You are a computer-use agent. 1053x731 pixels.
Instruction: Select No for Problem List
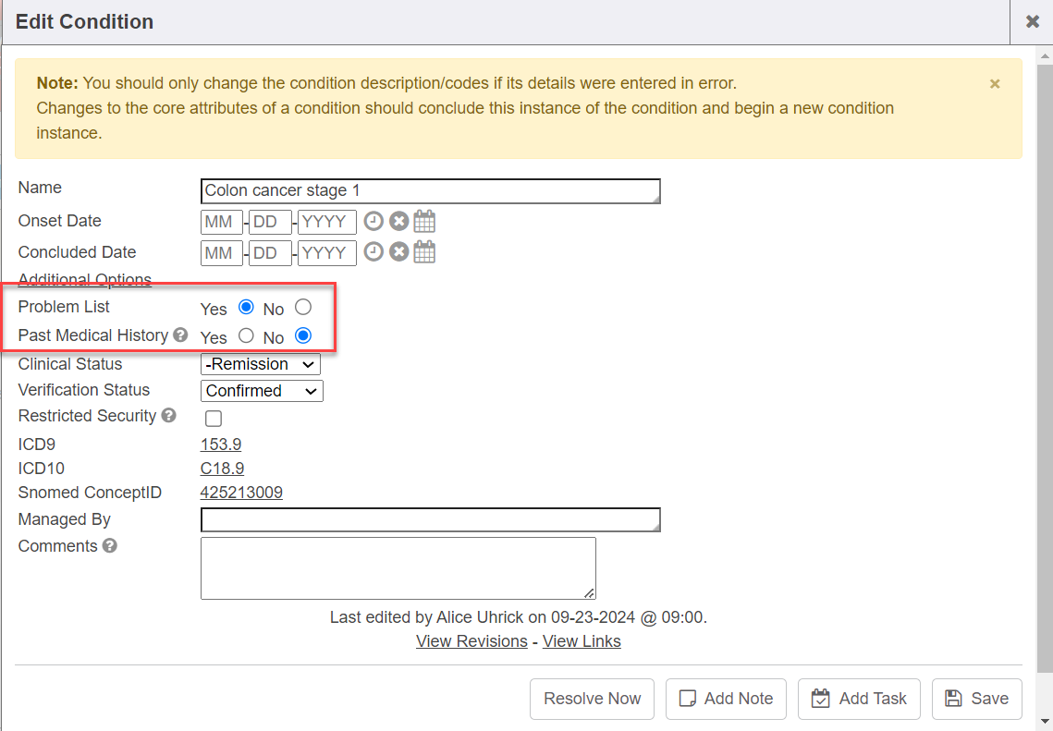[303, 307]
